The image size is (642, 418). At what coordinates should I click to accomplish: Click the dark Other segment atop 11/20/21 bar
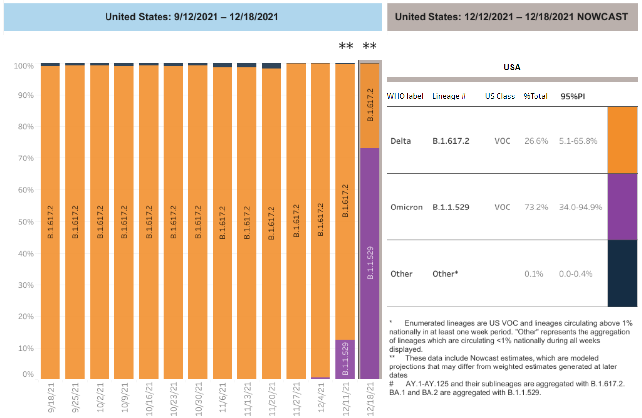click(271, 66)
